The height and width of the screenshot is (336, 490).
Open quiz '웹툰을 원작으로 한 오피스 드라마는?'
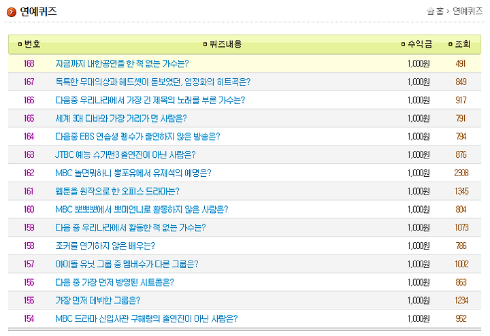coord(117,191)
